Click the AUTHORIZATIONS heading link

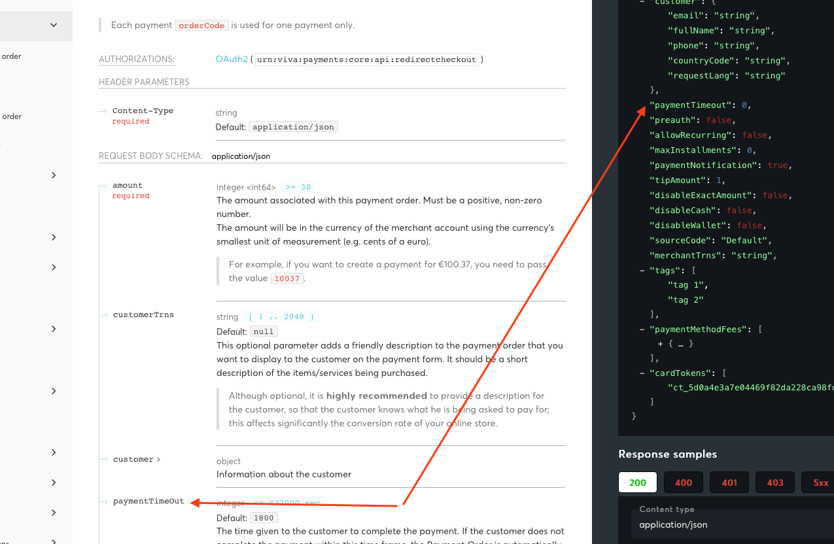tap(137, 59)
